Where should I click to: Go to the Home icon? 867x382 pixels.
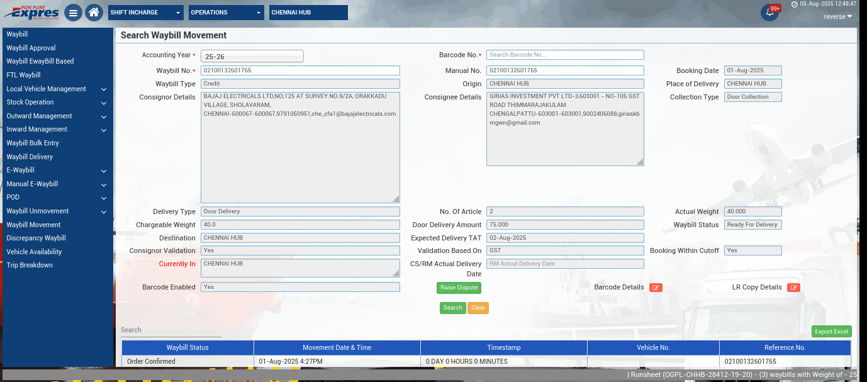click(94, 13)
